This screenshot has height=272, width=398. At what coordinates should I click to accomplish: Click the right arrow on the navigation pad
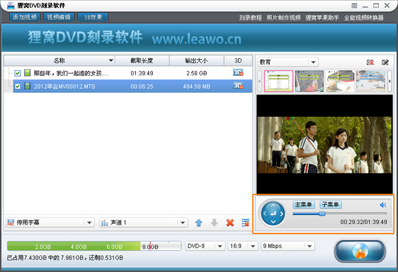282,214
